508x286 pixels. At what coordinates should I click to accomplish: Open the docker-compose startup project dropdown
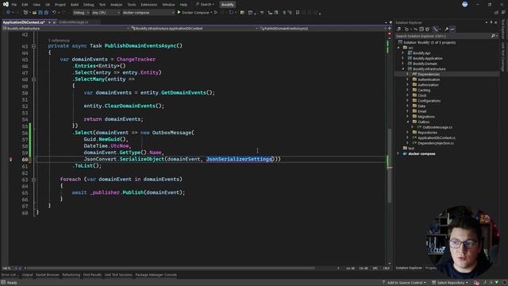tap(148, 13)
